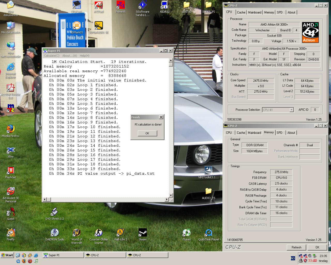Image resolution: width=331 pixels, height=265 pixels.
Task: Open the SiSoftware Sandra desktop icon
Action: [x=142, y=6]
